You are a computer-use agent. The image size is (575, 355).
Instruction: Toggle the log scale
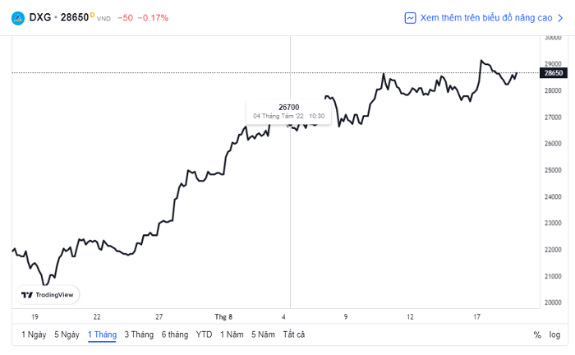(x=554, y=334)
